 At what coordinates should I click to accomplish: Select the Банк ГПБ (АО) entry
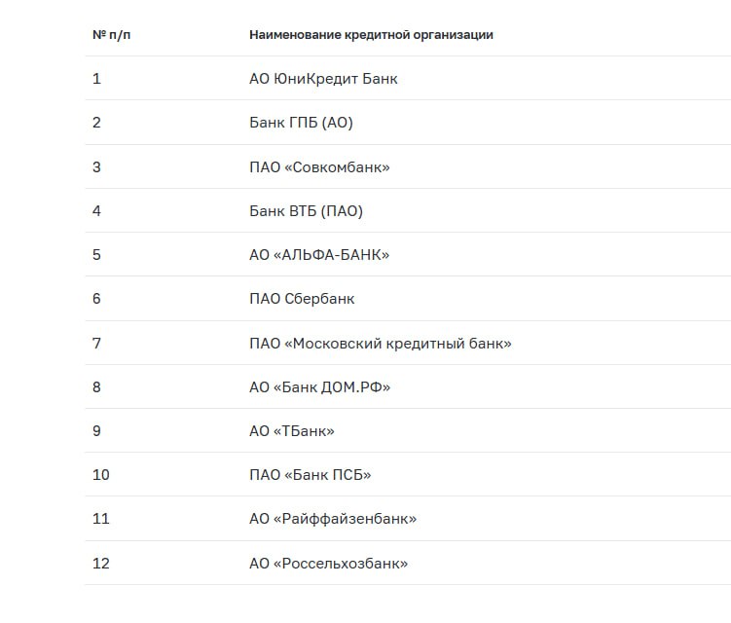tap(301, 123)
